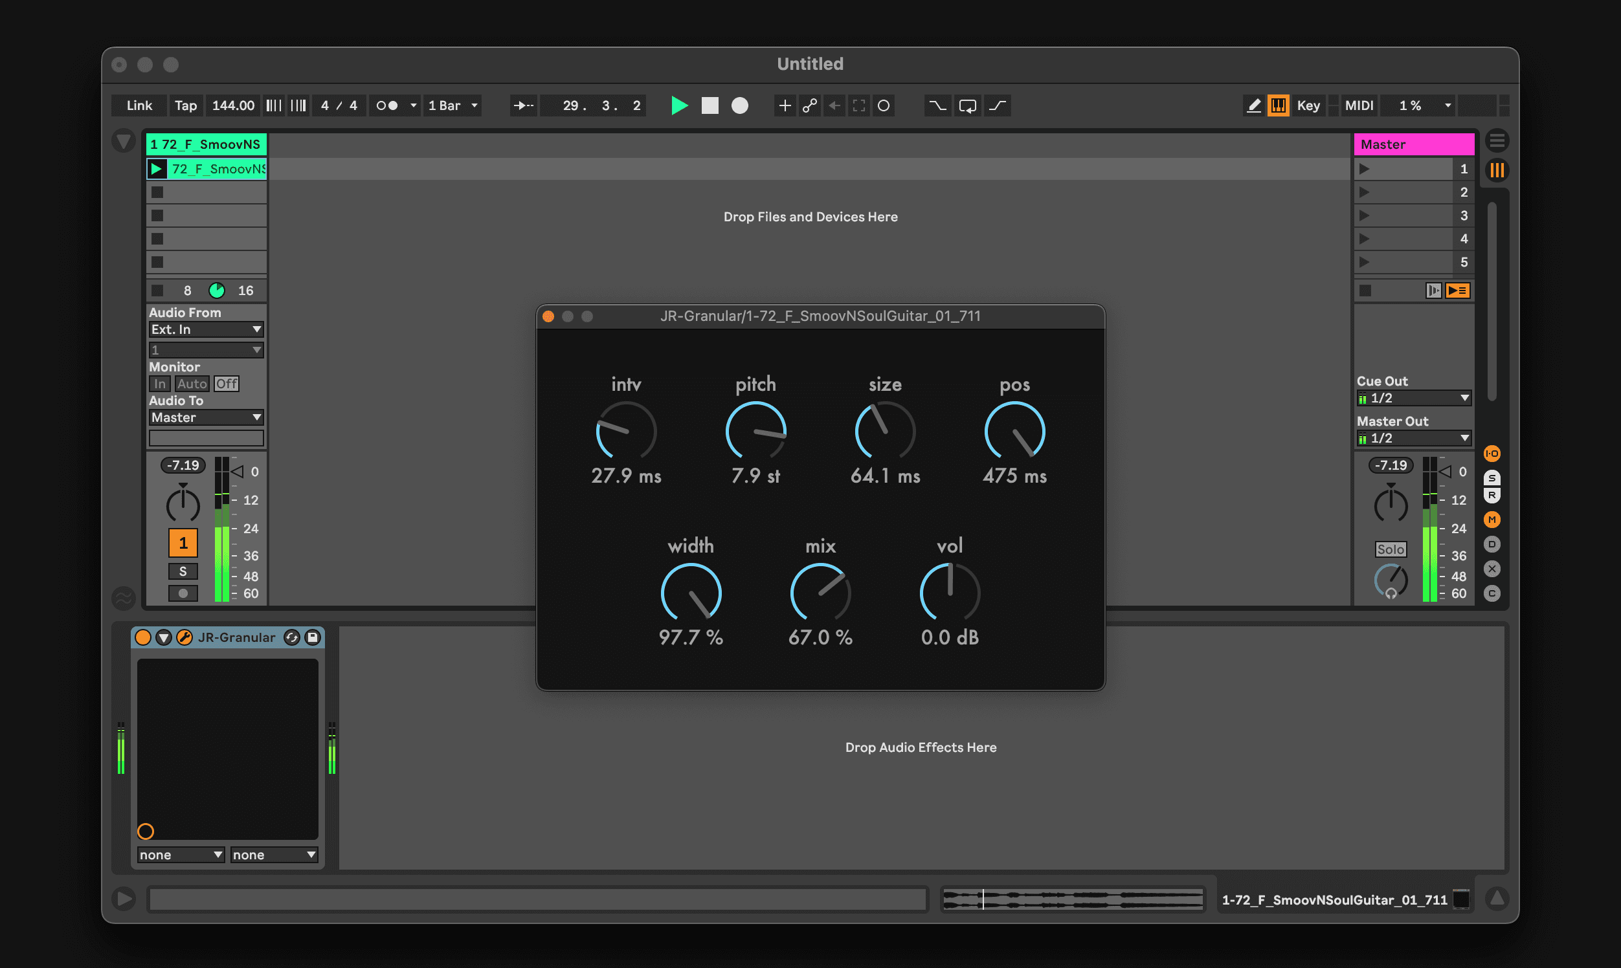
Task: Toggle the Draw Mode pencil icon
Action: 1253,105
